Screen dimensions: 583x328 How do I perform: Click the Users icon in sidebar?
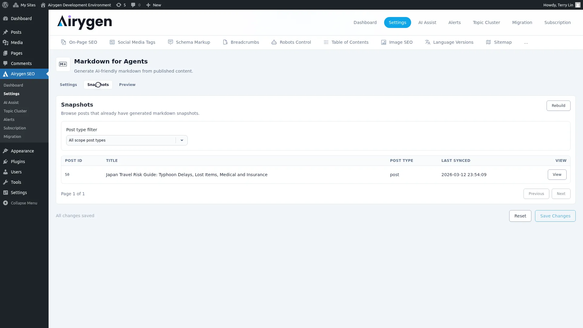[5, 172]
